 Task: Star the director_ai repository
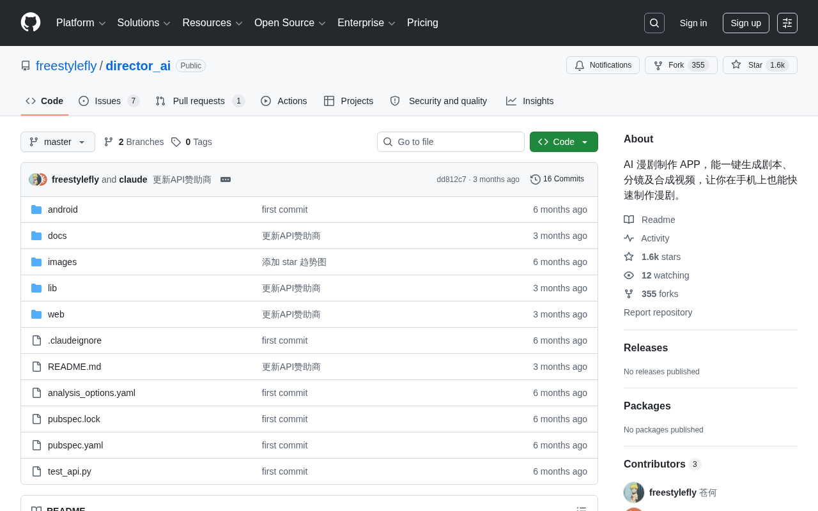pos(760,65)
